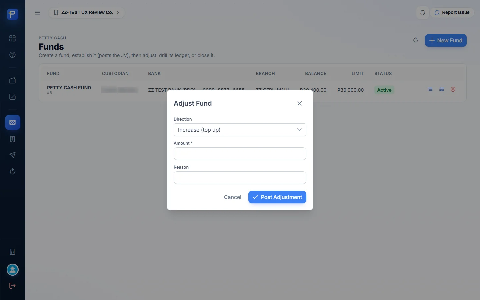The height and width of the screenshot is (300, 480).
Task: Open the receipt icon in sidebar
Action: tap(13, 139)
